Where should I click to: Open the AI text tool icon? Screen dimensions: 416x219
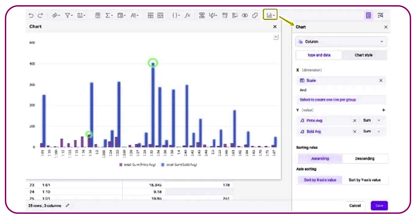tap(134, 15)
